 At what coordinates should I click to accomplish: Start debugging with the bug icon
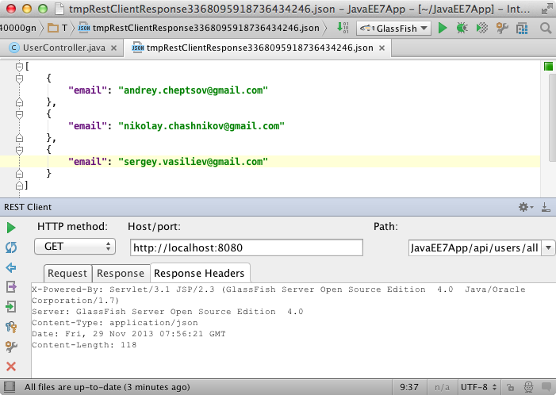[462, 28]
